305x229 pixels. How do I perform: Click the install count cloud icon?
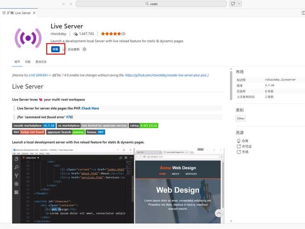point(75,34)
